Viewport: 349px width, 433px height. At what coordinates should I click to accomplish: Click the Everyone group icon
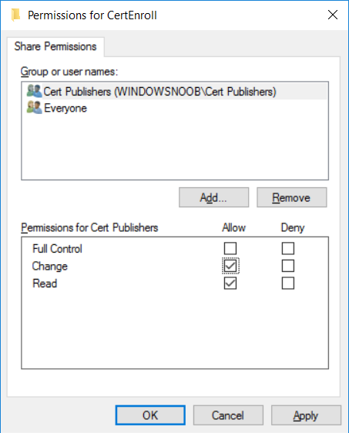click(x=34, y=107)
